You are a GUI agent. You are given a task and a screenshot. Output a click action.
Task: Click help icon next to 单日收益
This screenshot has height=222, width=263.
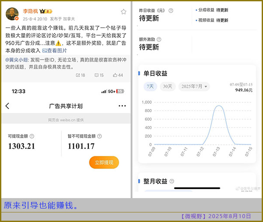(x=172, y=73)
